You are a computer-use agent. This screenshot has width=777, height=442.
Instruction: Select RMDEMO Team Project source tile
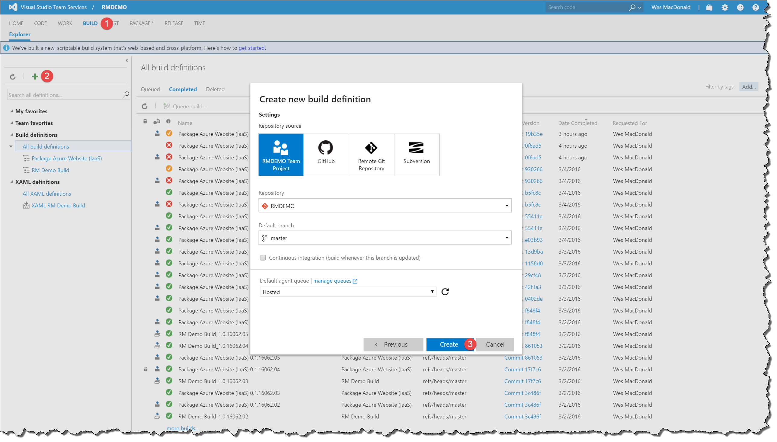pyautogui.click(x=281, y=155)
